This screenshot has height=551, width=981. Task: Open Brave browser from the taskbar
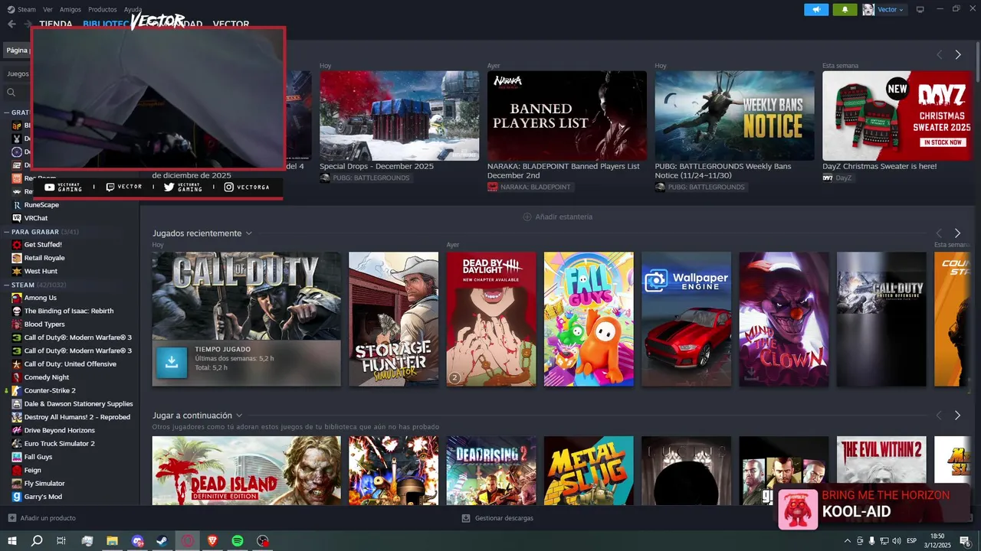click(x=212, y=541)
